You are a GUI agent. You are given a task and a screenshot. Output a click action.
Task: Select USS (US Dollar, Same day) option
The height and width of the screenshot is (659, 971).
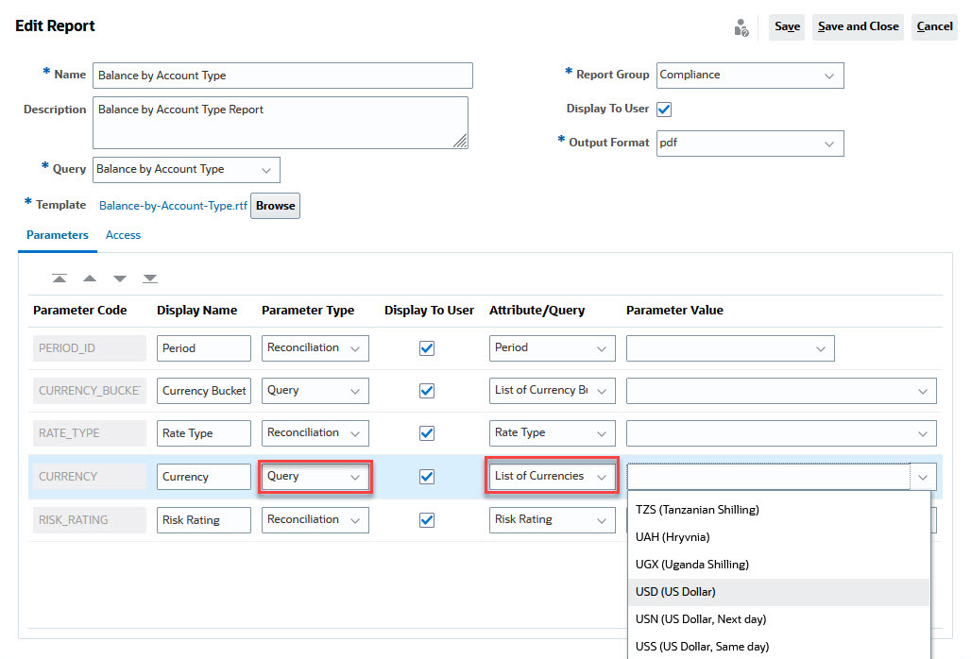click(779, 646)
